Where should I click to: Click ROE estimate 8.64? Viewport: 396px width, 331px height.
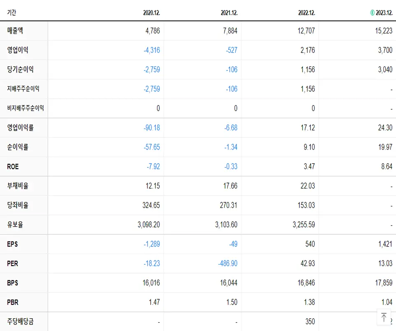[x=387, y=167]
